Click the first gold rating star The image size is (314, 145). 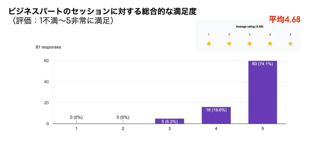(x=209, y=44)
